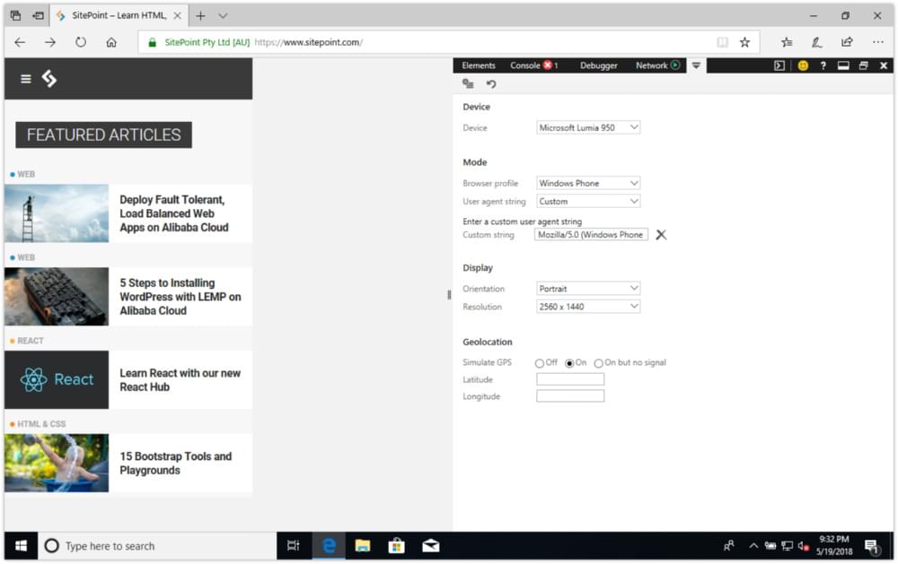Select the GPS On radio button
This screenshot has height=564, width=898.
click(x=569, y=363)
